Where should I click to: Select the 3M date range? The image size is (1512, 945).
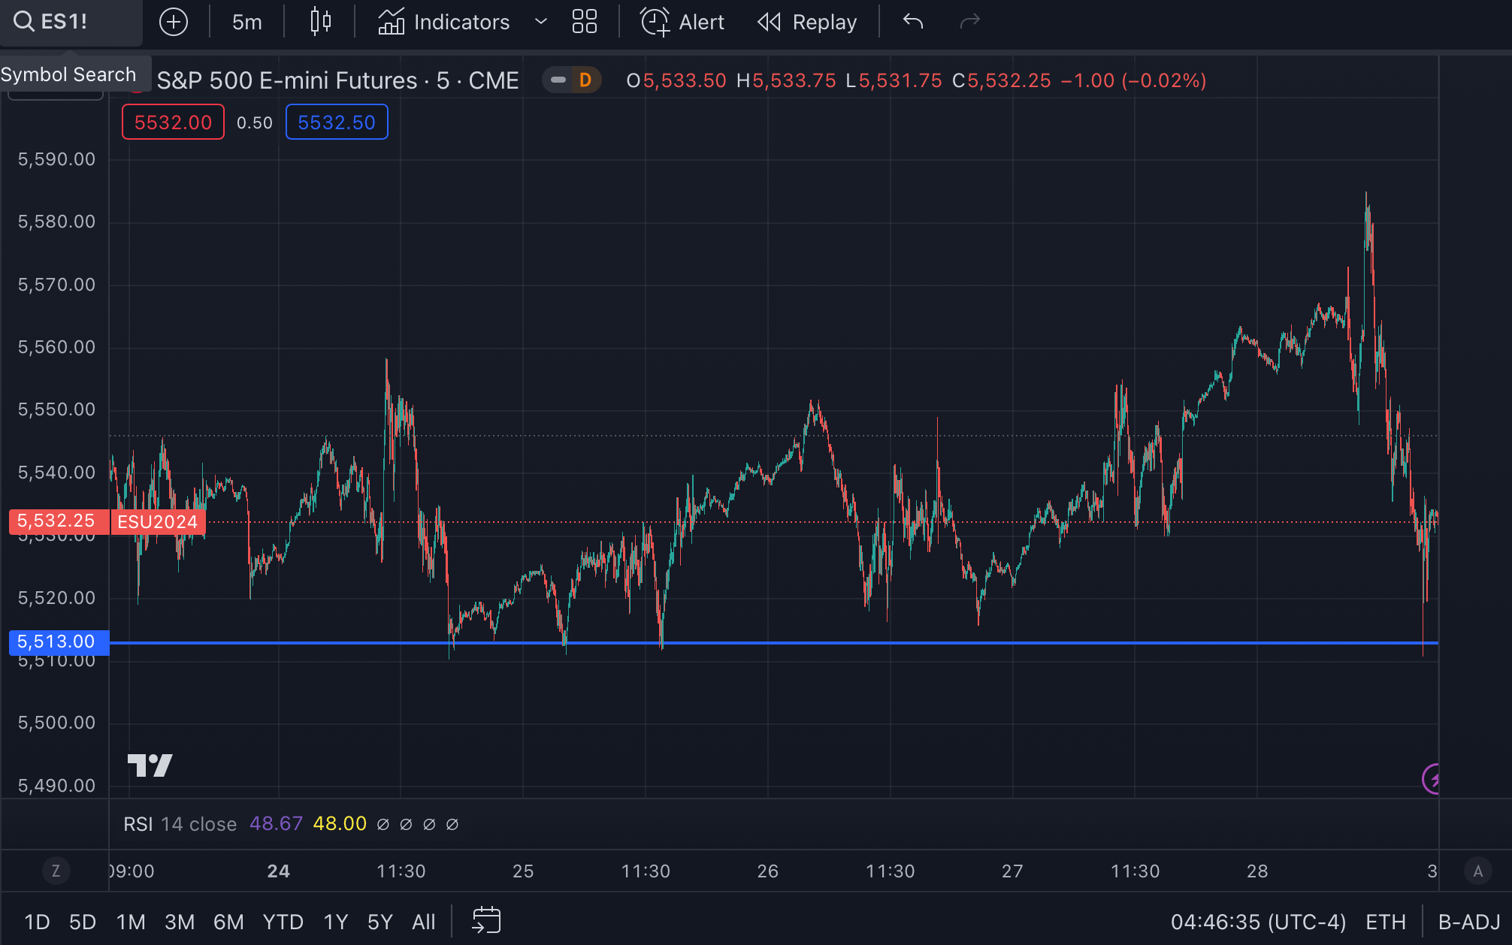click(x=180, y=922)
